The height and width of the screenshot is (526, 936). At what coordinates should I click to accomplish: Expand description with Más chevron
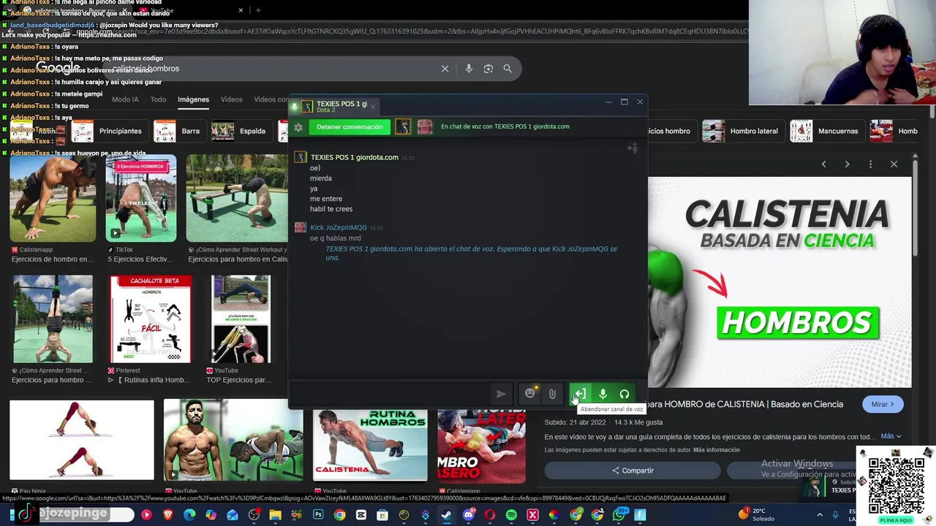pos(891,436)
